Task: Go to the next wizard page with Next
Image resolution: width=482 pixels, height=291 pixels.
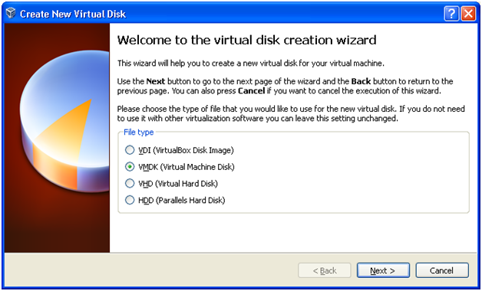Action: pyautogui.click(x=383, y=270)
